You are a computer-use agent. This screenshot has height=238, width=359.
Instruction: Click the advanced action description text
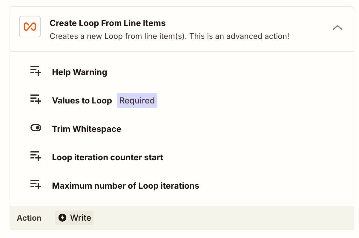coord(169,36)
